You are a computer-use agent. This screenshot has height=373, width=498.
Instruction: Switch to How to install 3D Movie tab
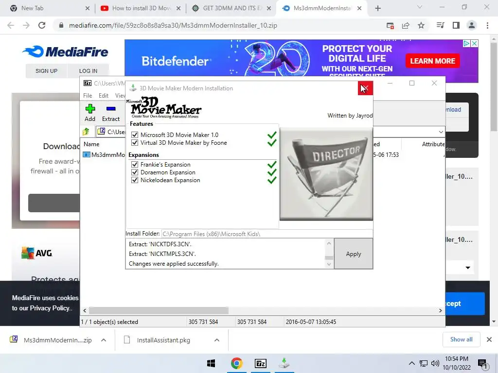[140, 8]
